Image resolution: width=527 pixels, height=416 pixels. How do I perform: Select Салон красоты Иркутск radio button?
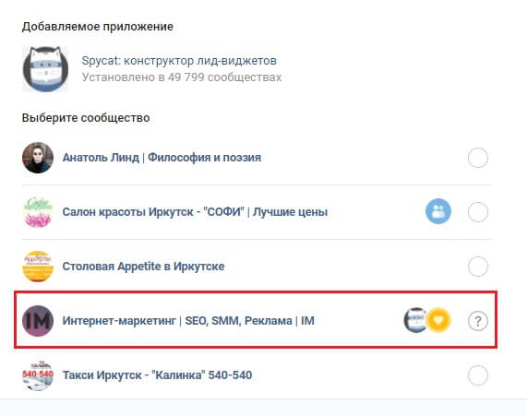tap(477, 212)
